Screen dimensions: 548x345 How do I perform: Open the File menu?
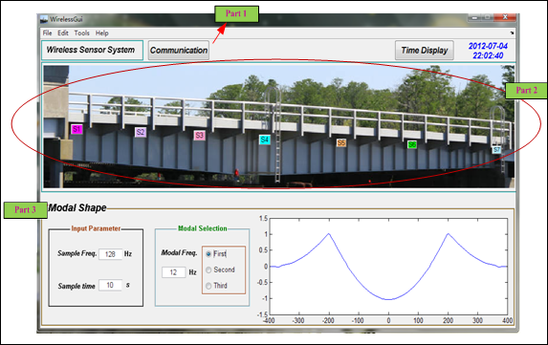47,33
